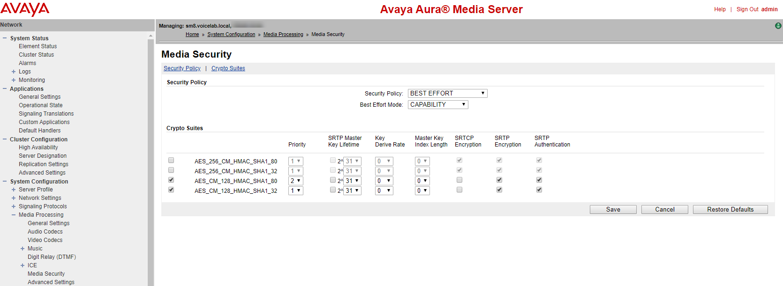The image size is (783, 286).
Task: Uncheck SRTP Authentication for AES_CM_128_HMAC_SHA1_32
Action: 539,190
